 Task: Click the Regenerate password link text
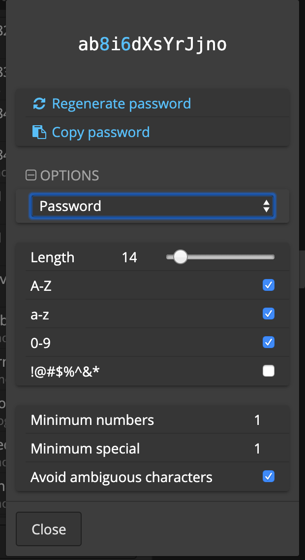click(122, 104)
